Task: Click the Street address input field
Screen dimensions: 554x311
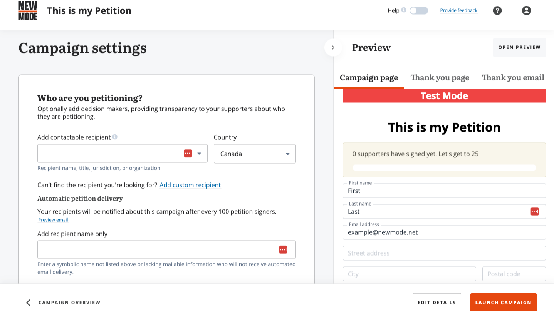Action: tap(444, 253)
